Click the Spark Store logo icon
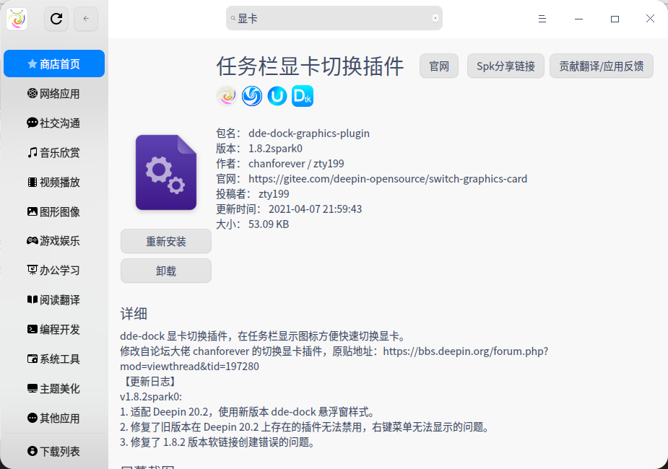 pyautogui.click(x=17, y=19)
